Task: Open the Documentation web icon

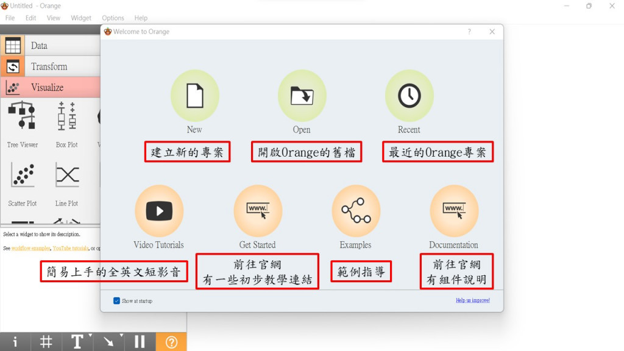Action: (x=454, y=210)
